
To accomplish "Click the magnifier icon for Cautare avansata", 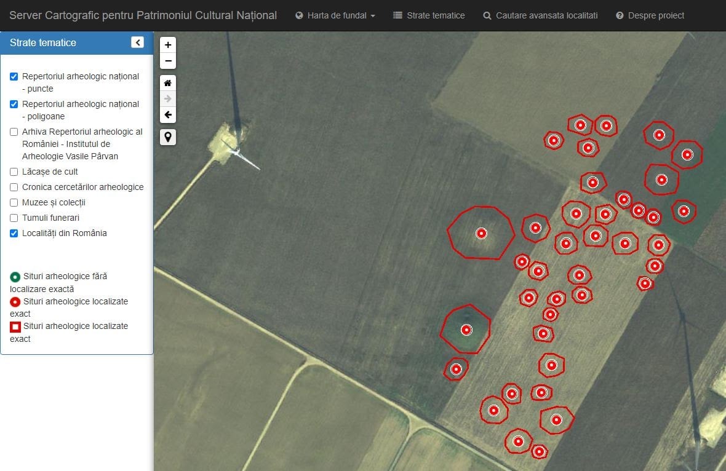I will point(487,15).
